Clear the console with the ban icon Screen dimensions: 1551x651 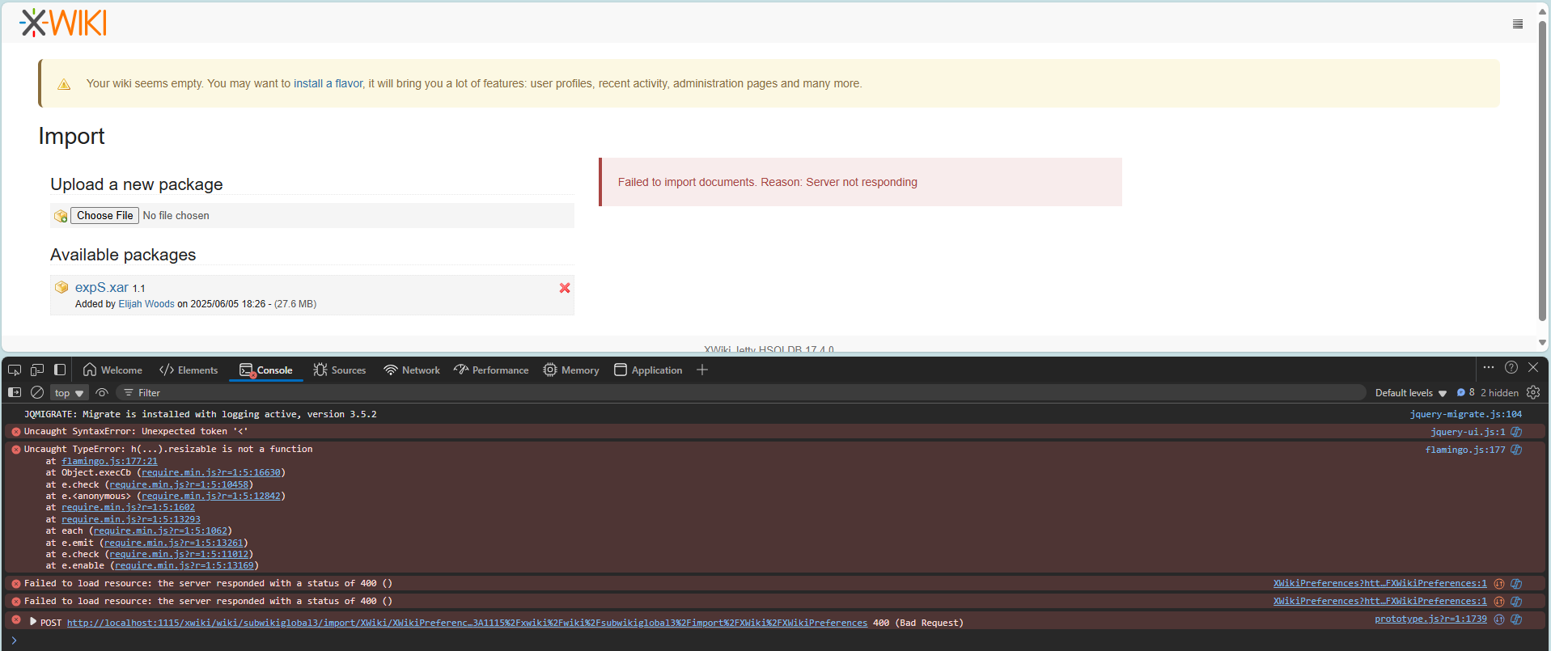(x=37, y=392)
